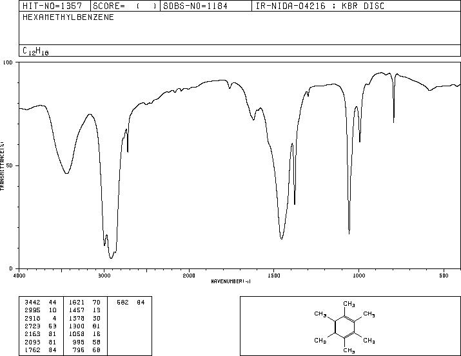Select the molecular formula C12H18
The width and height of the screenshot is (461, 356).
[35, 51]
